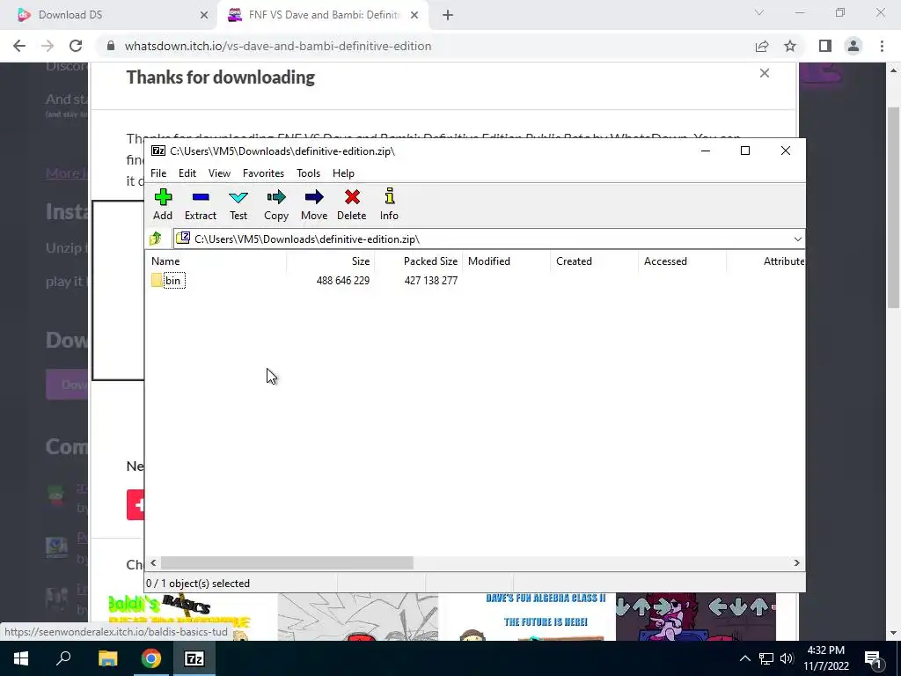This screenshot has height=676, width=901.
Task: Click 7-Zip scrollbar left arrow
Action: pos(153,562)
